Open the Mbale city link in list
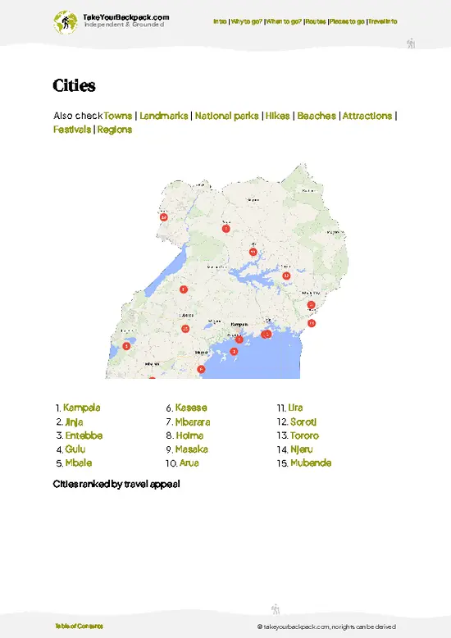This screenshot has width=451, height=638. 79,463
